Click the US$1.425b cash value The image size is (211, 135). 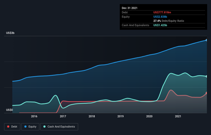pos(160,25)
